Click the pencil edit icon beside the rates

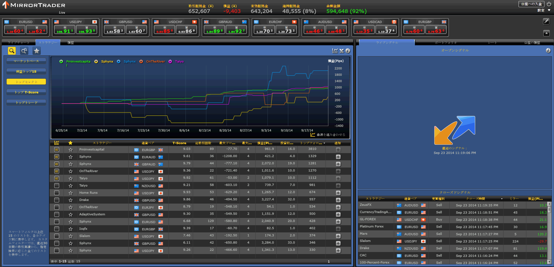coord(546,21)
